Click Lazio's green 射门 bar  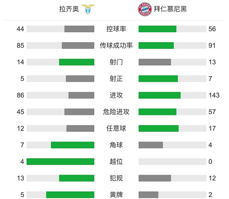coord(76,62)
